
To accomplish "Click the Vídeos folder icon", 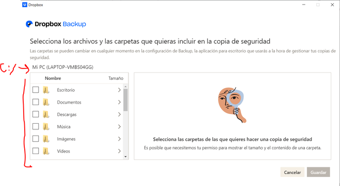I will 46,151.
